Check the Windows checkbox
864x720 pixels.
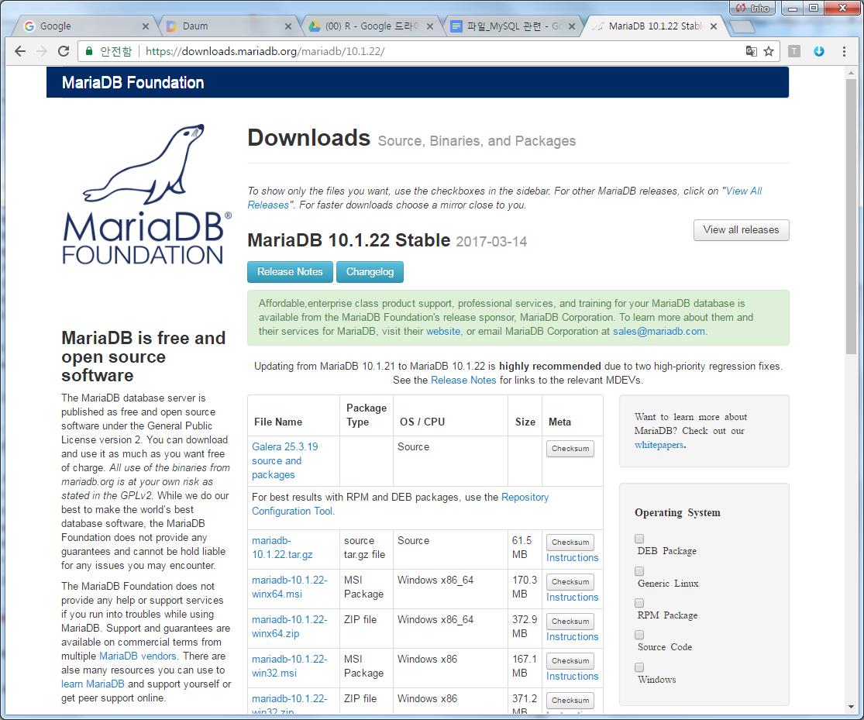pos(639,667)
